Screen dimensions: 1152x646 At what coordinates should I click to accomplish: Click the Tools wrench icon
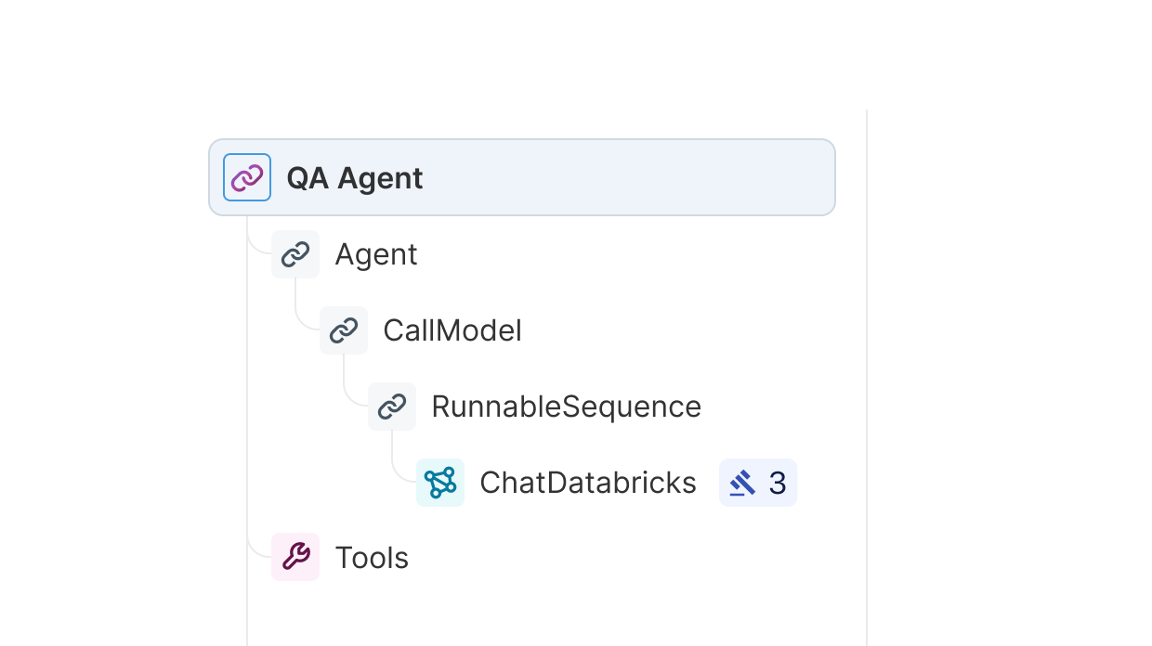(x=295, y=557)
